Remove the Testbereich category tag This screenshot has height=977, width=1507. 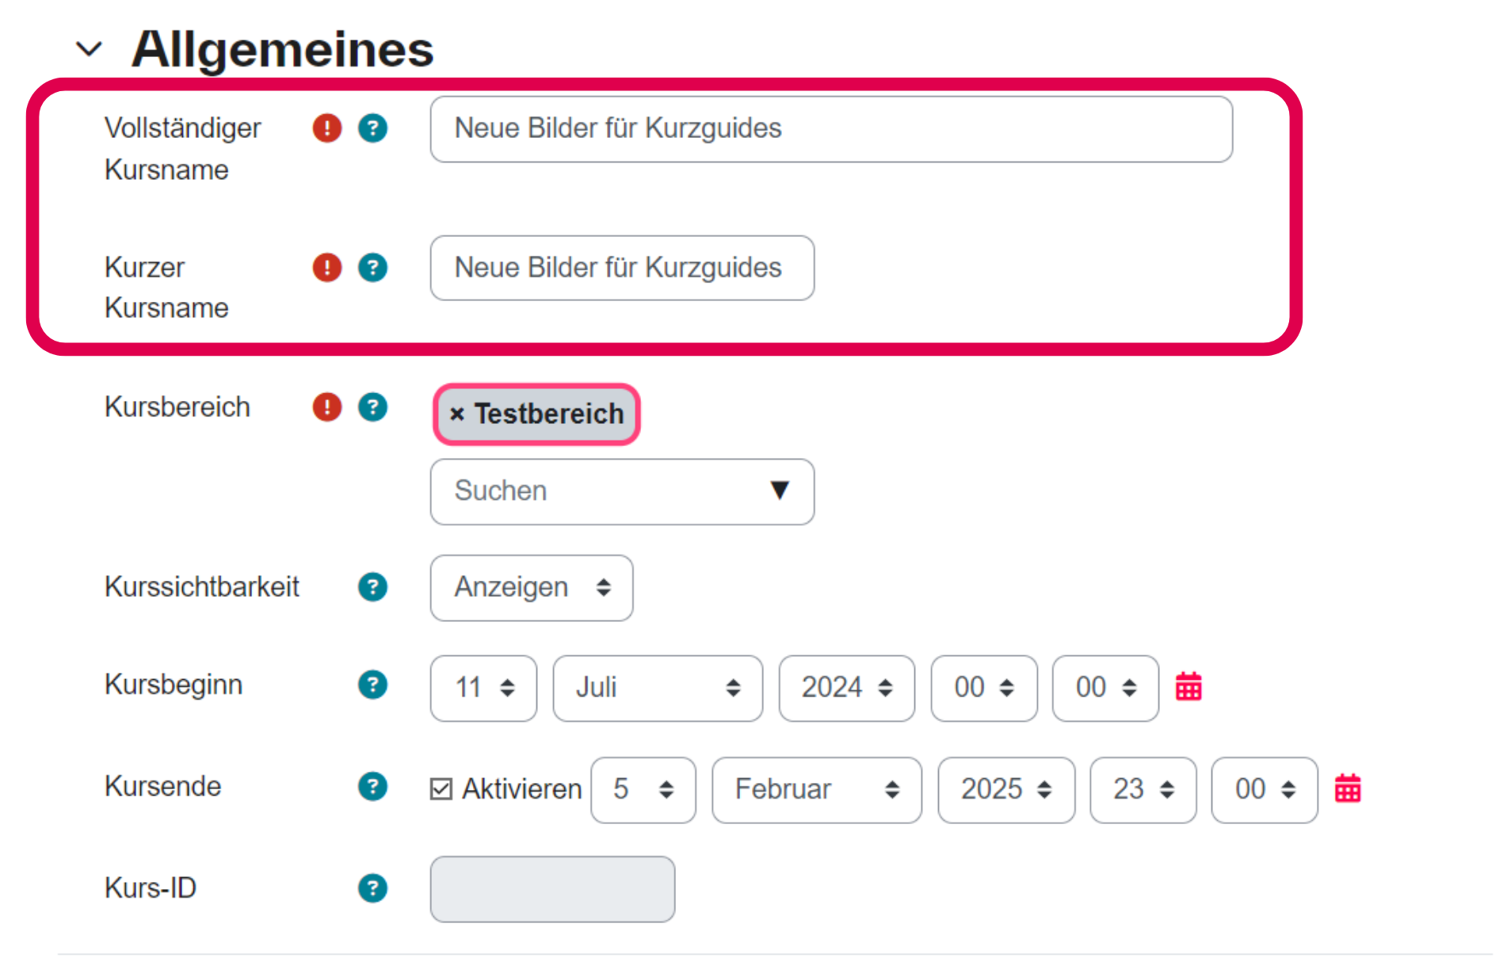point(457,414)
